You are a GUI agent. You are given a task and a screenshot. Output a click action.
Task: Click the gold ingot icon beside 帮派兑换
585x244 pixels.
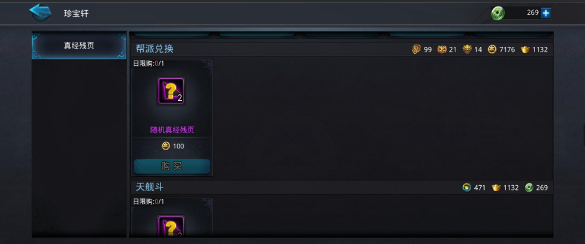tap(526, 49)
